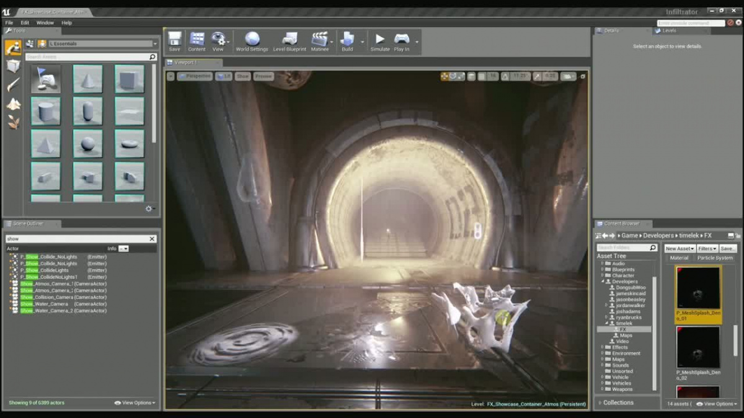Open the Perspective viewport dropdown
The height and width of the screenshot is (418, 744).
point(195,76)
